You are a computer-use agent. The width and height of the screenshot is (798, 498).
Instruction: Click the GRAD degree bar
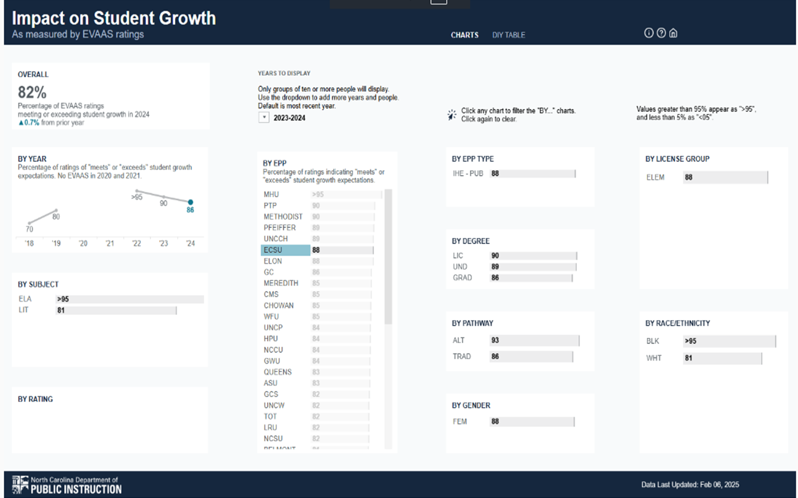pyautogui.click(x=531, y=278)
